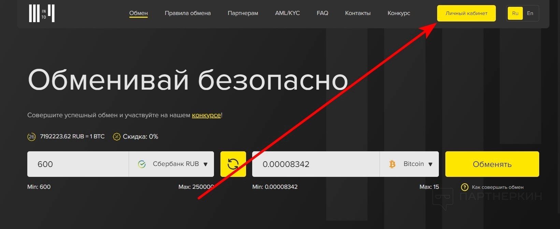Go to the AML/KYC page
This screenshot has height=229, width=560.
coord(287,13)
